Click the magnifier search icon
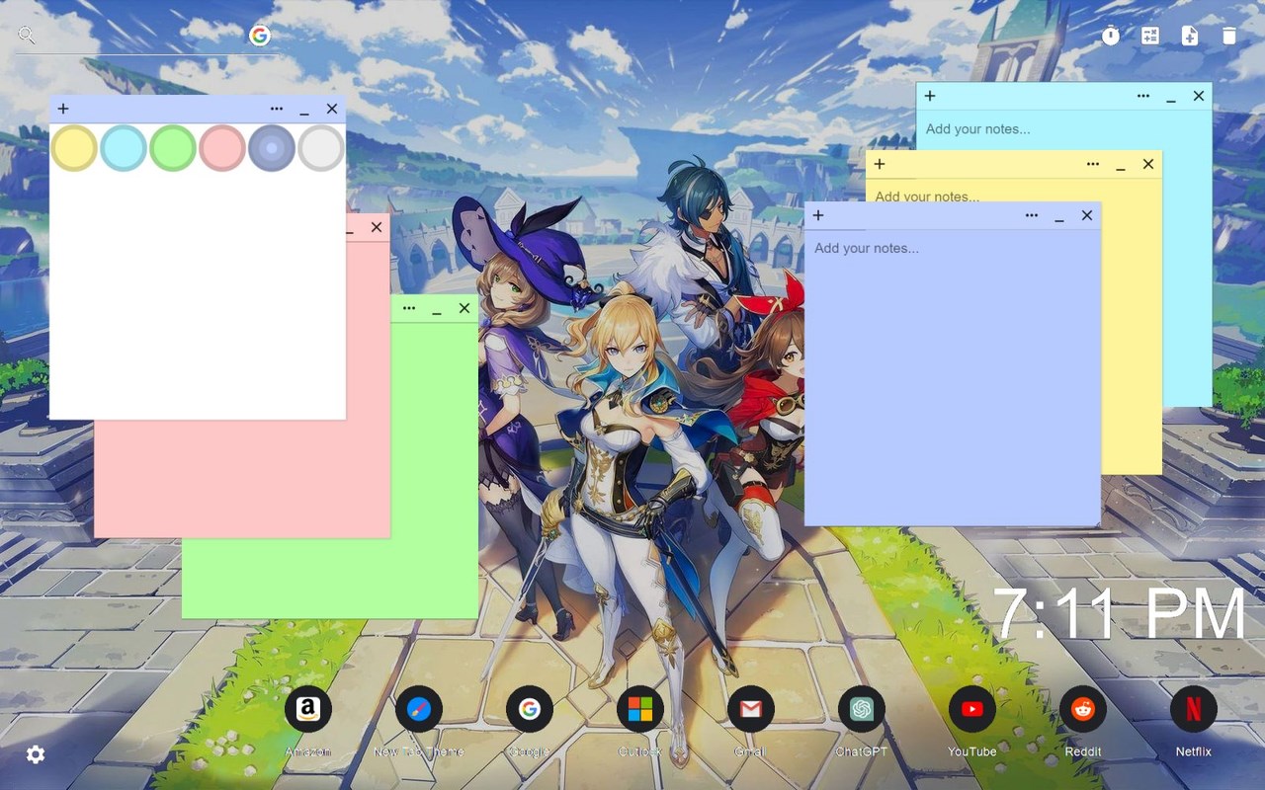The image size is (1265, 790). click(27, 36)
